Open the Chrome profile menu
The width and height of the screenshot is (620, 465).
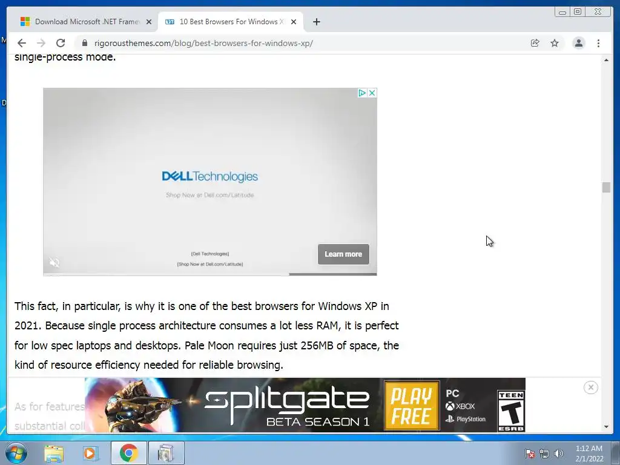tap(578, 43)
